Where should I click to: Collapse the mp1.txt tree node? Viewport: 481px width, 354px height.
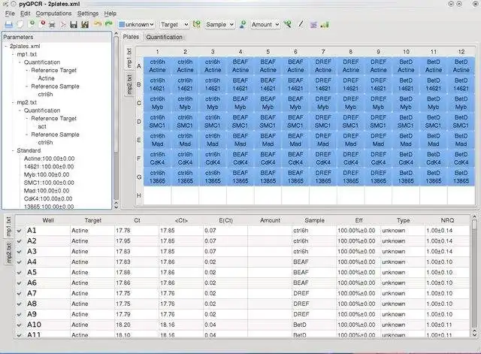pyautogui.click(x=14, y=54)
